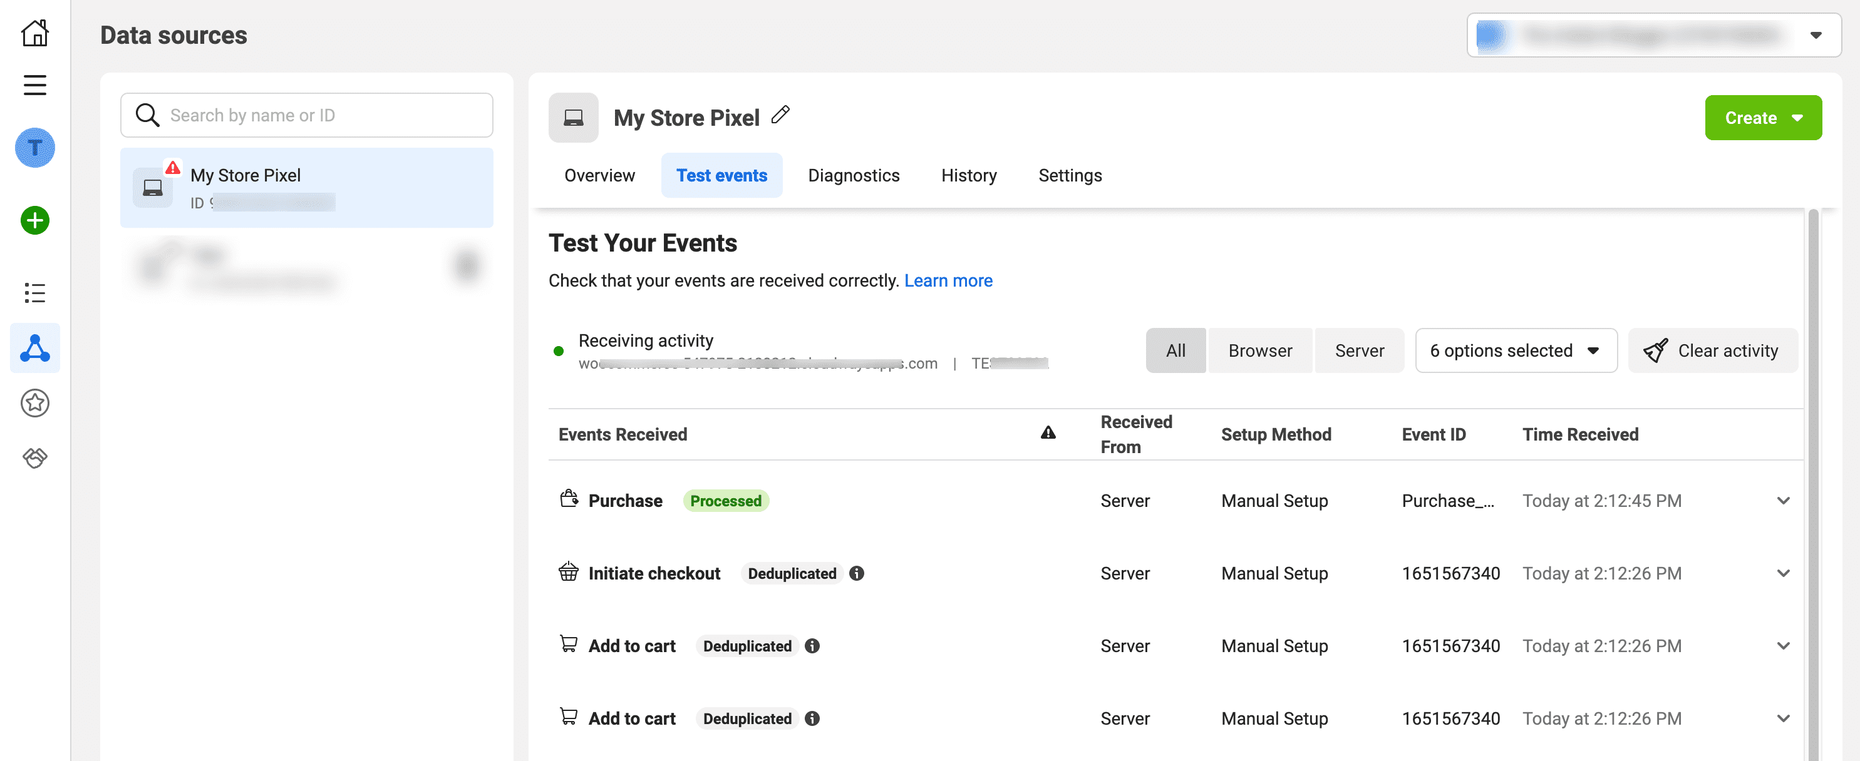Click the Learn more link
1860x761 pixels.
coord(948,280)
